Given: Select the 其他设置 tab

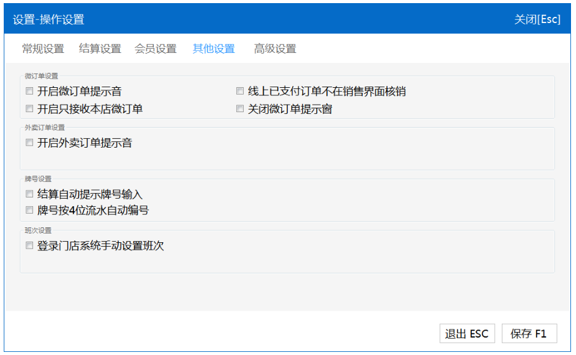Looking at the screenshot, I should [214, 49].
